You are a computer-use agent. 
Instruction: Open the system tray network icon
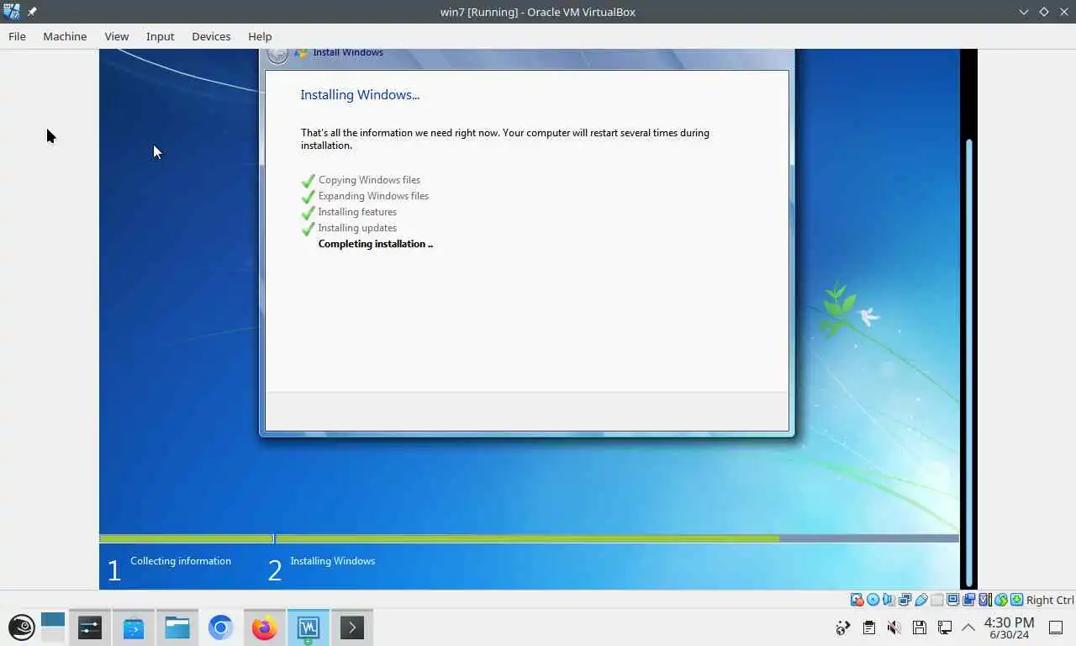[x=944, y=627]
